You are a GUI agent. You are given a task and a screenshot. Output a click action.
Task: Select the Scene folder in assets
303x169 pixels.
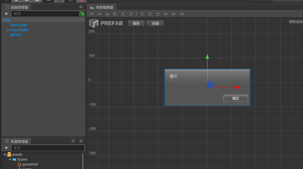point(22,159)
